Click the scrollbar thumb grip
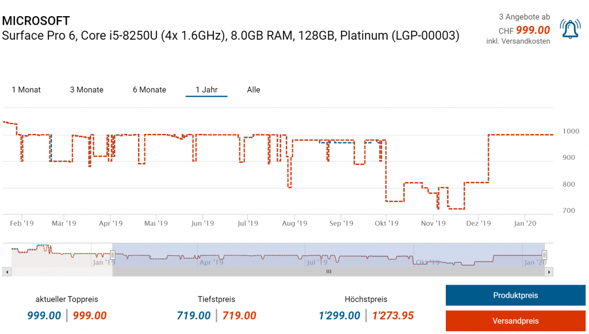This screenshot has width=589, height=334. click(x=329, y=272)
